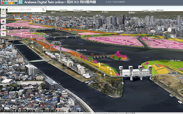This screenshot has height=114, width=183.
Task: Click the 桜区 place label
Action: [54, 12]
